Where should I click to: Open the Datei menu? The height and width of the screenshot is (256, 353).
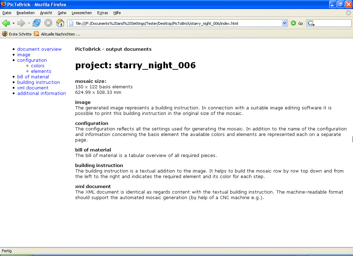tap(7, 13)
